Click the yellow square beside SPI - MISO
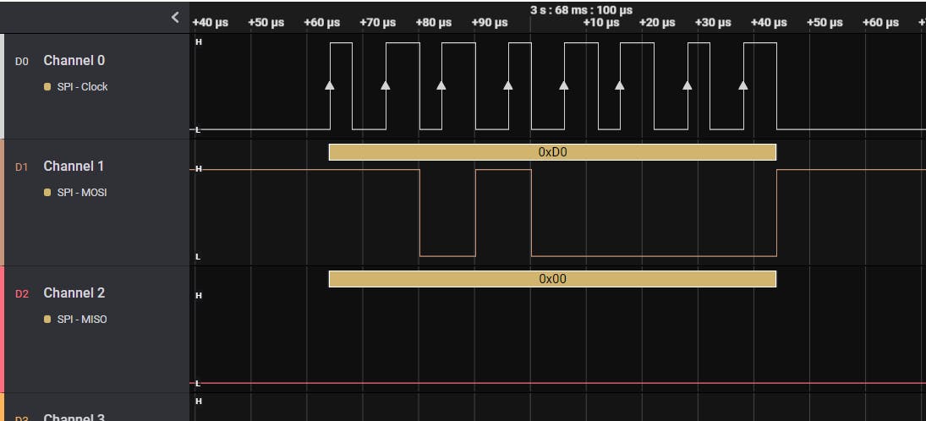 tap(48, 320)
